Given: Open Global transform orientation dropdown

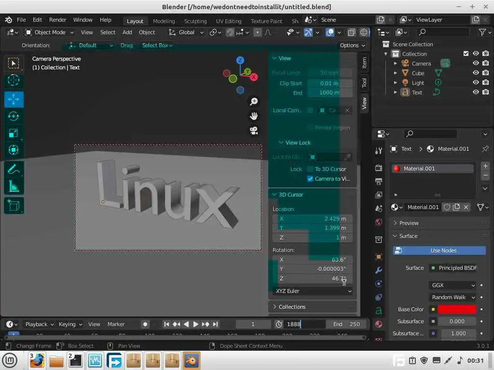Looking at the screenshot, I should pos(186,32).
